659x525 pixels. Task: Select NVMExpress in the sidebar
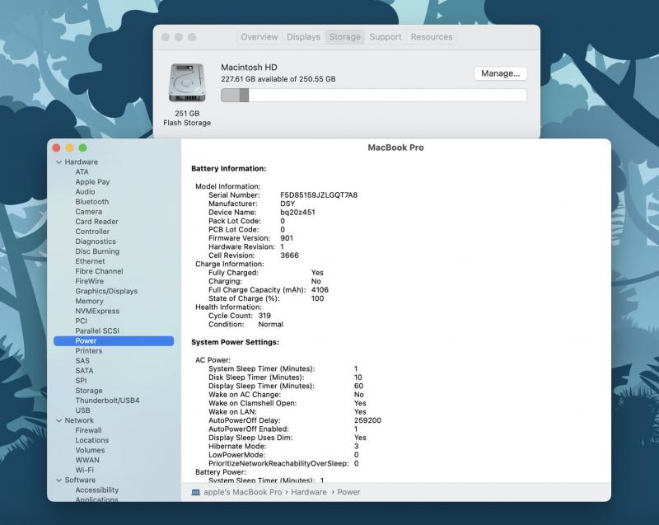pyautogui.click(x=97, y=311)
